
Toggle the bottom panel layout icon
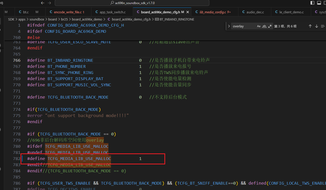(x=319, y=3)
